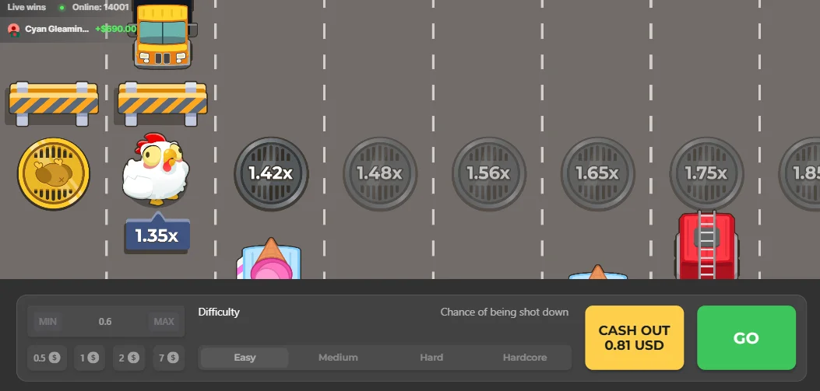Click the yellow CASH OUT button
820x391 pixels.
point(634,338)
